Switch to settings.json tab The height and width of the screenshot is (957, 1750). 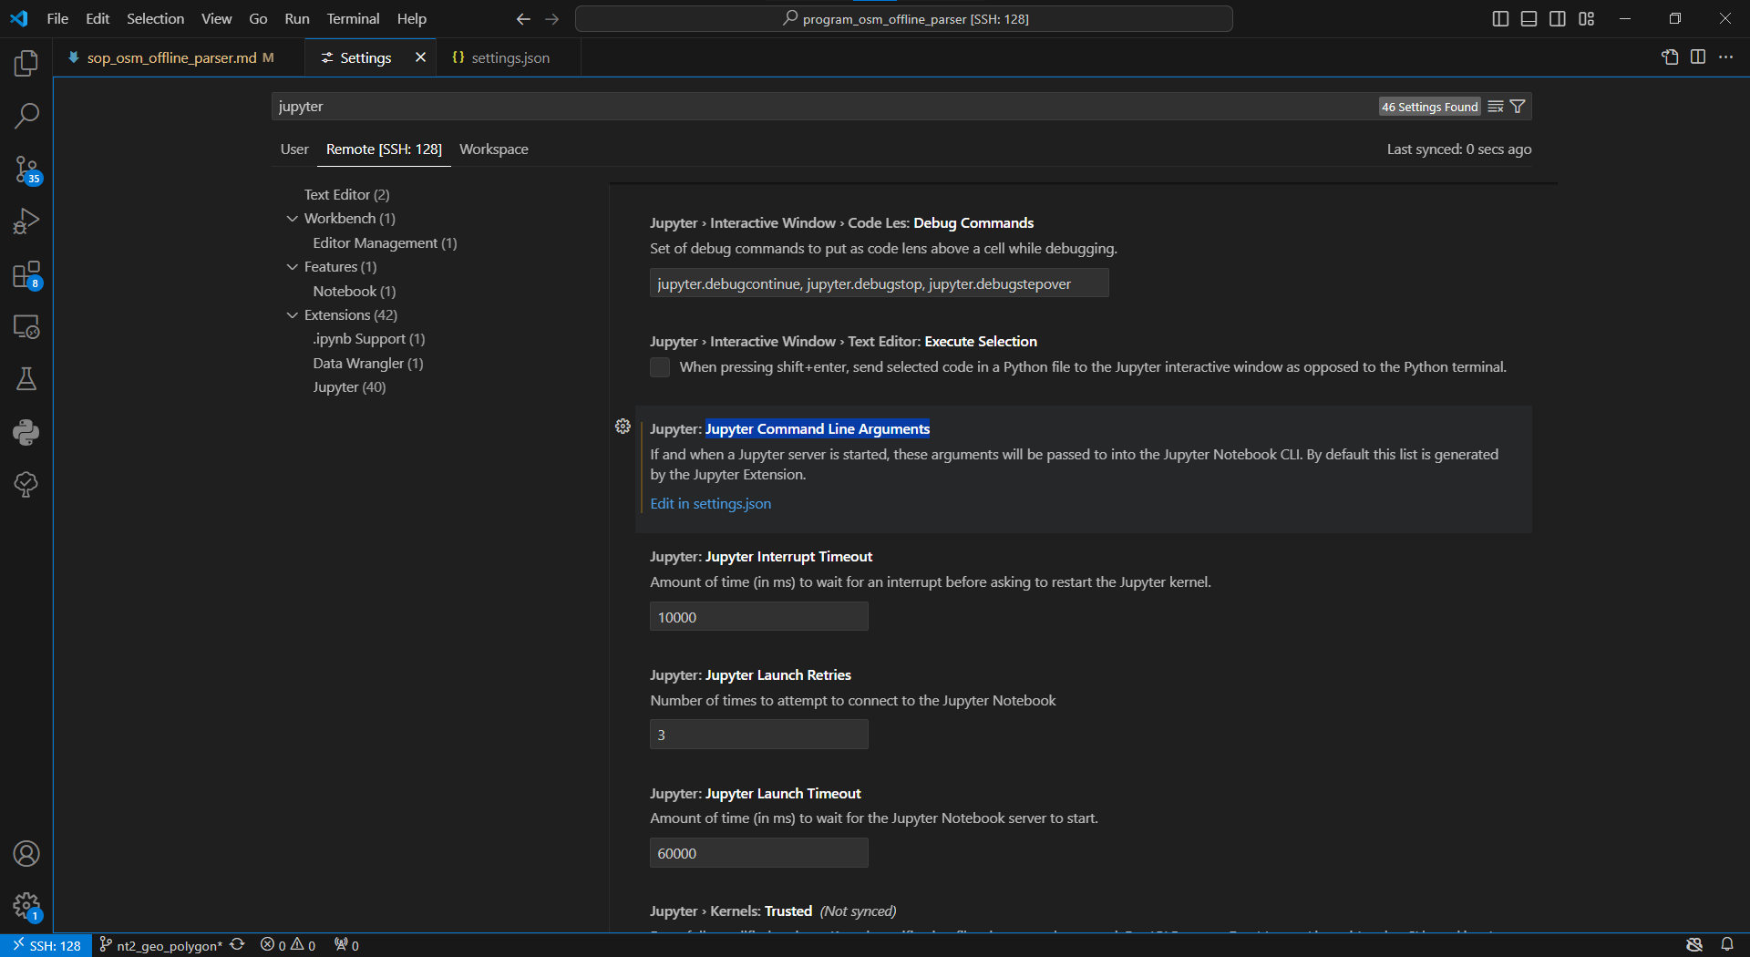(x=510, y=57)
